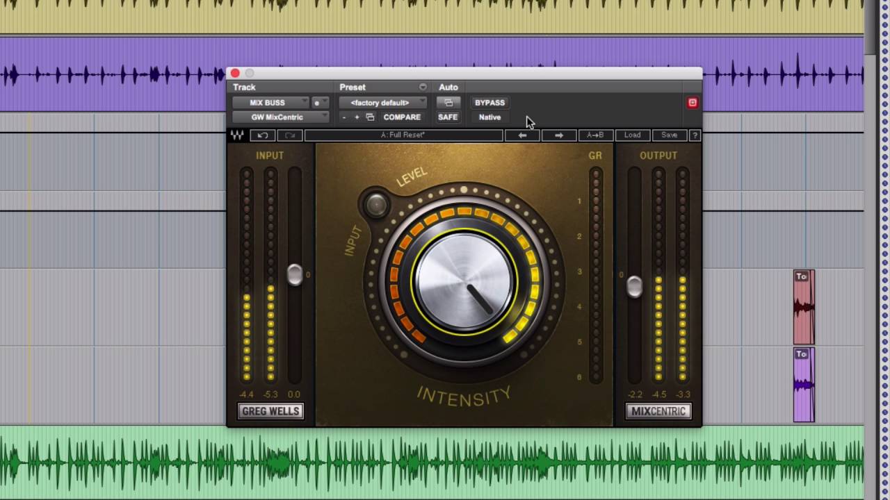Click the INPUT fader handle

tap(295, 275)
